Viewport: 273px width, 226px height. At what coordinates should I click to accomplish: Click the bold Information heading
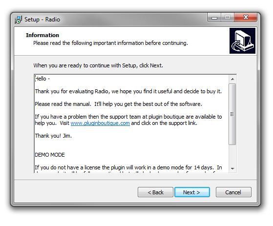coord(42,35)
